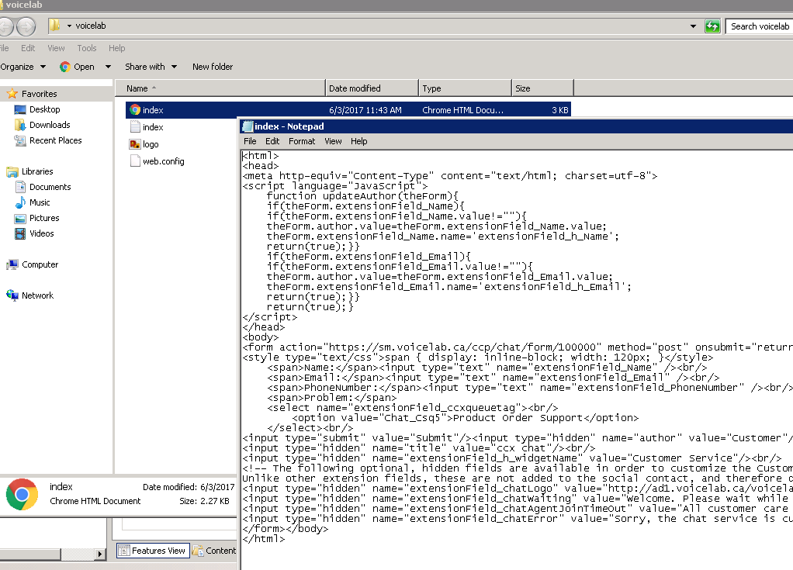Open Downloads in the navigation pane
793x570 pixels.
50,125
